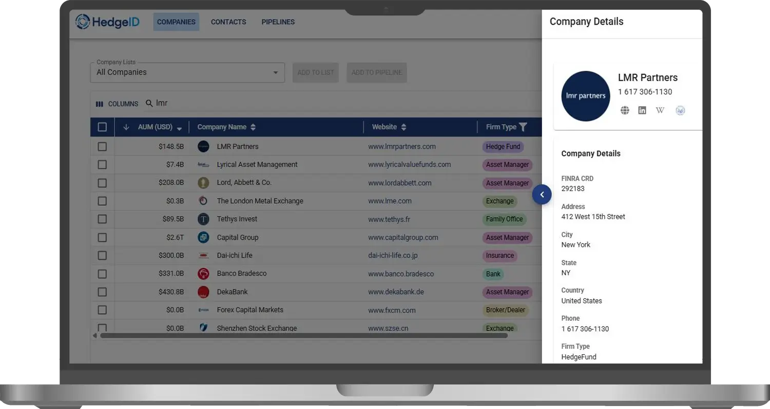Viewport: 770px width, 409px height.
Task: Select the address 412 West 15th Street
Action: point(593,217)
